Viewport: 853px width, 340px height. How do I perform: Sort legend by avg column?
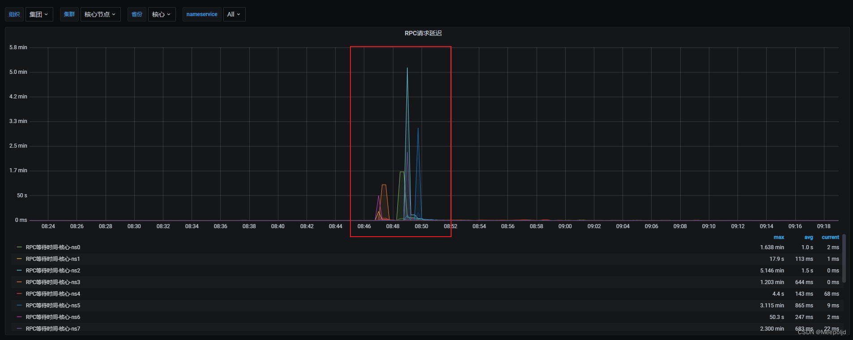click(x=808, y=238)
